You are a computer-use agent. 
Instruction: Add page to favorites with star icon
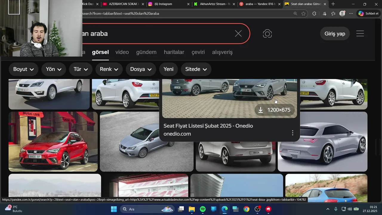pyautogui.click(x=304, y=13)
